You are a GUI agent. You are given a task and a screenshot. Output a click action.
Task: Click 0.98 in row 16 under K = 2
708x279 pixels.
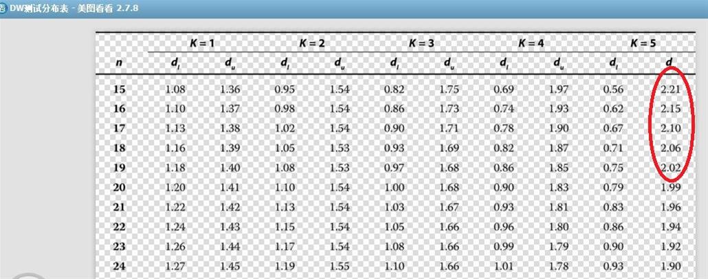285,109
